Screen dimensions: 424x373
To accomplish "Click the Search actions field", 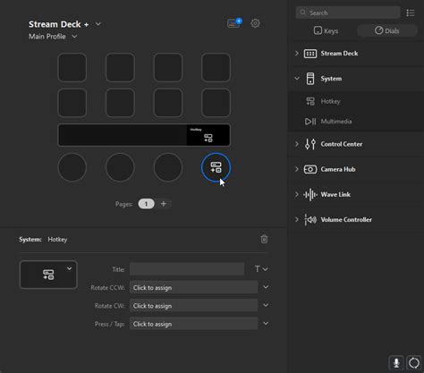I will tap(348, 13).
